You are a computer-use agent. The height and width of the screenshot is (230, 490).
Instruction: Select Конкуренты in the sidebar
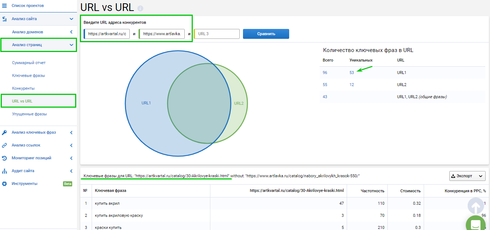tap(23, 88)
